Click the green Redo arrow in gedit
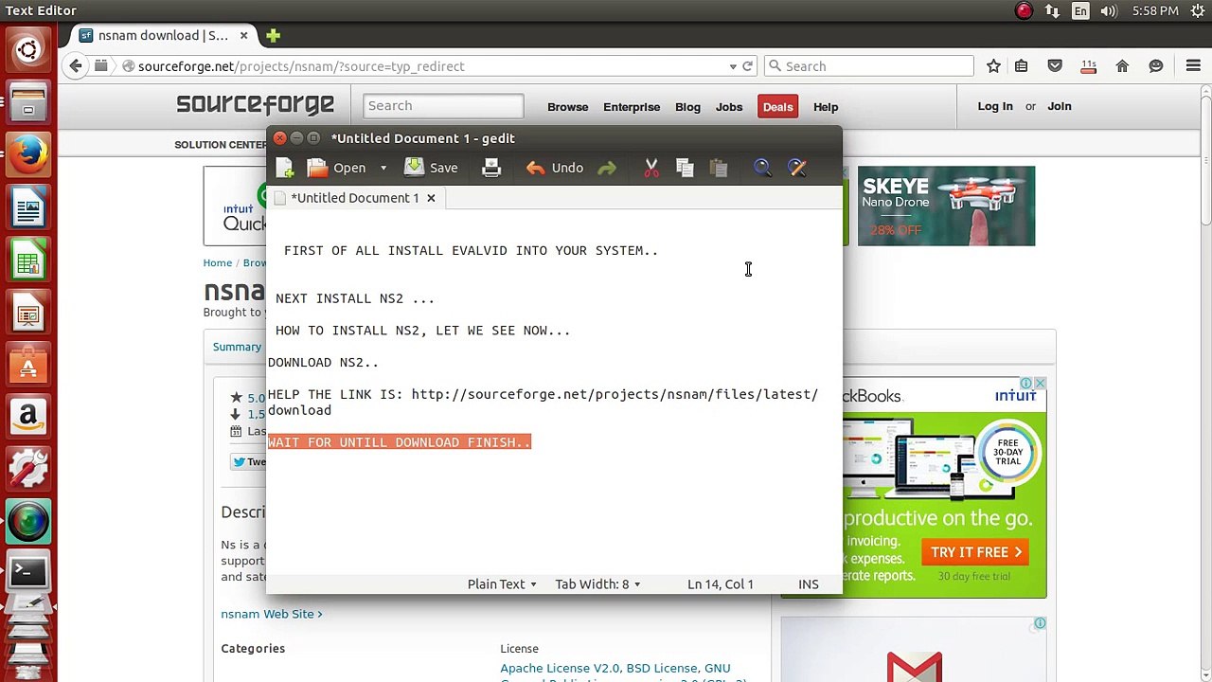The height and width of the screenshot is (682, 1212). coord(607,168)
